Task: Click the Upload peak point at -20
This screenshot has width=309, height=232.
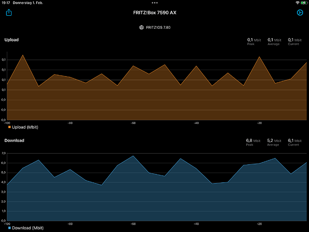Action: point(259,57)
